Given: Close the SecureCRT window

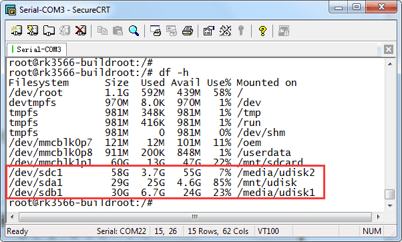Looking at the screenshot, I should [x=381, y=7].
